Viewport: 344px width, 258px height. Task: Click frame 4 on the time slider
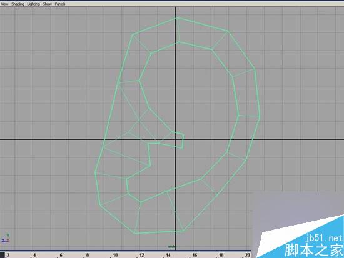click(x=34, y=255)
